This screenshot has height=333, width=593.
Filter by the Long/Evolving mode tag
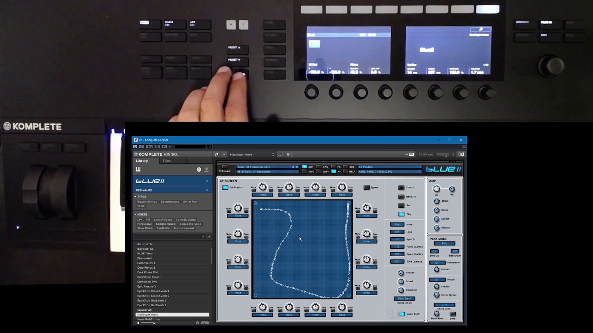[x=186, y=220]
